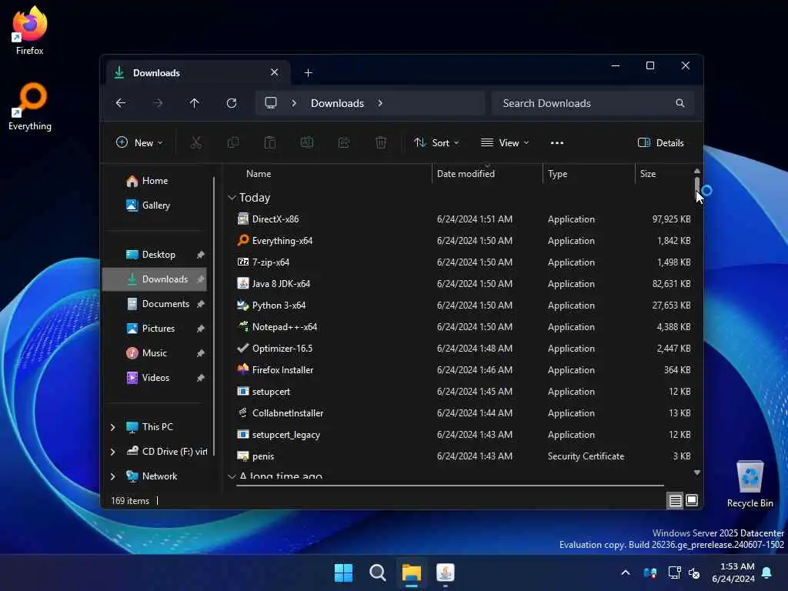Unpin Documents from Quick access
The image size is (788, 591).
pyautogui.click(x=201, y=304)
